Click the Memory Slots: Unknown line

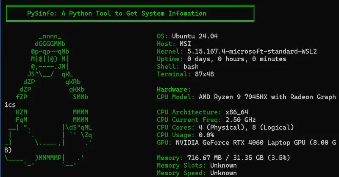[x=197, y=165]
